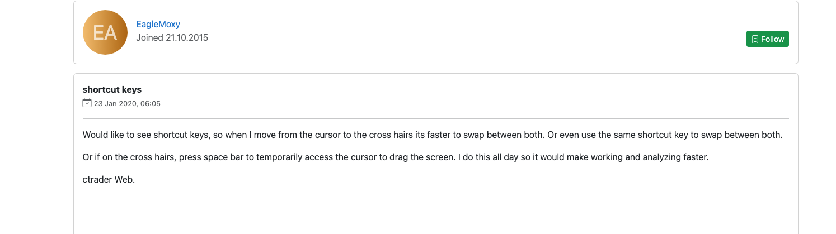Click the words 'analyzing faster' in post
This screenshot has height=234, width=836.
674,157
